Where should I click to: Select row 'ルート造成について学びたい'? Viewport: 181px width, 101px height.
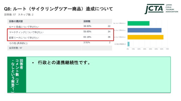pos(60,26)
